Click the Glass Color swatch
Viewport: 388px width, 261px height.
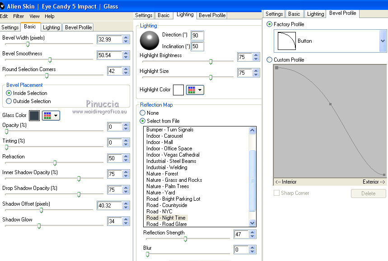pos(34,116)
